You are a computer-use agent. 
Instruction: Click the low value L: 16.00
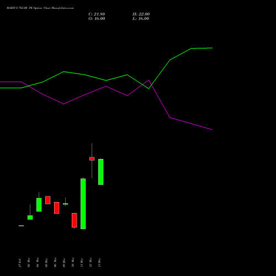141,19
